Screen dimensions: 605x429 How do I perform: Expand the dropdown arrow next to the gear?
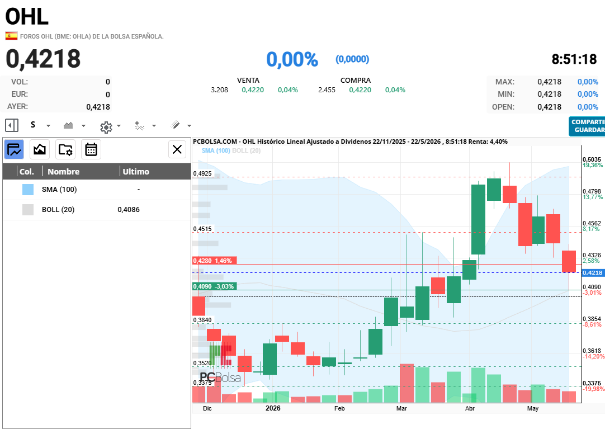pyautogui.click(x=119, y=126)
